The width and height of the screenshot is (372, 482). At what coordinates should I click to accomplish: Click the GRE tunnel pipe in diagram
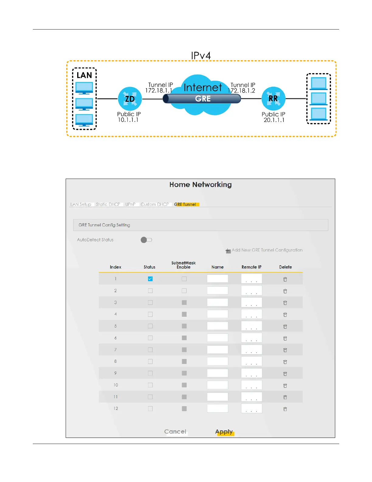click(x=202, y=99)
